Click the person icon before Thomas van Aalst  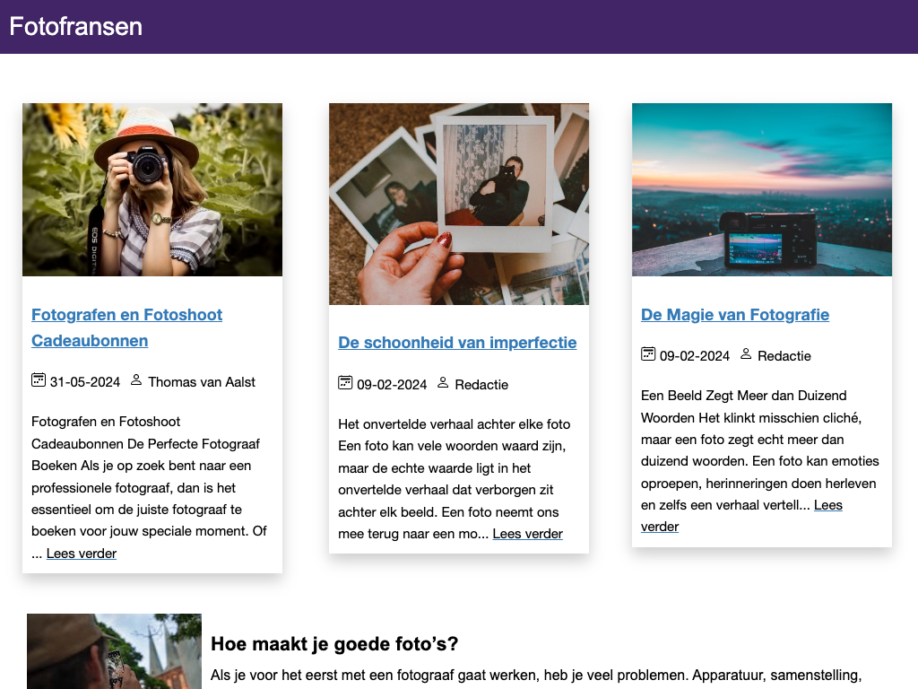[136, 380]
